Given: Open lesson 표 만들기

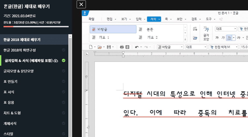Looking at the screenshot, I should pos(10,82).
